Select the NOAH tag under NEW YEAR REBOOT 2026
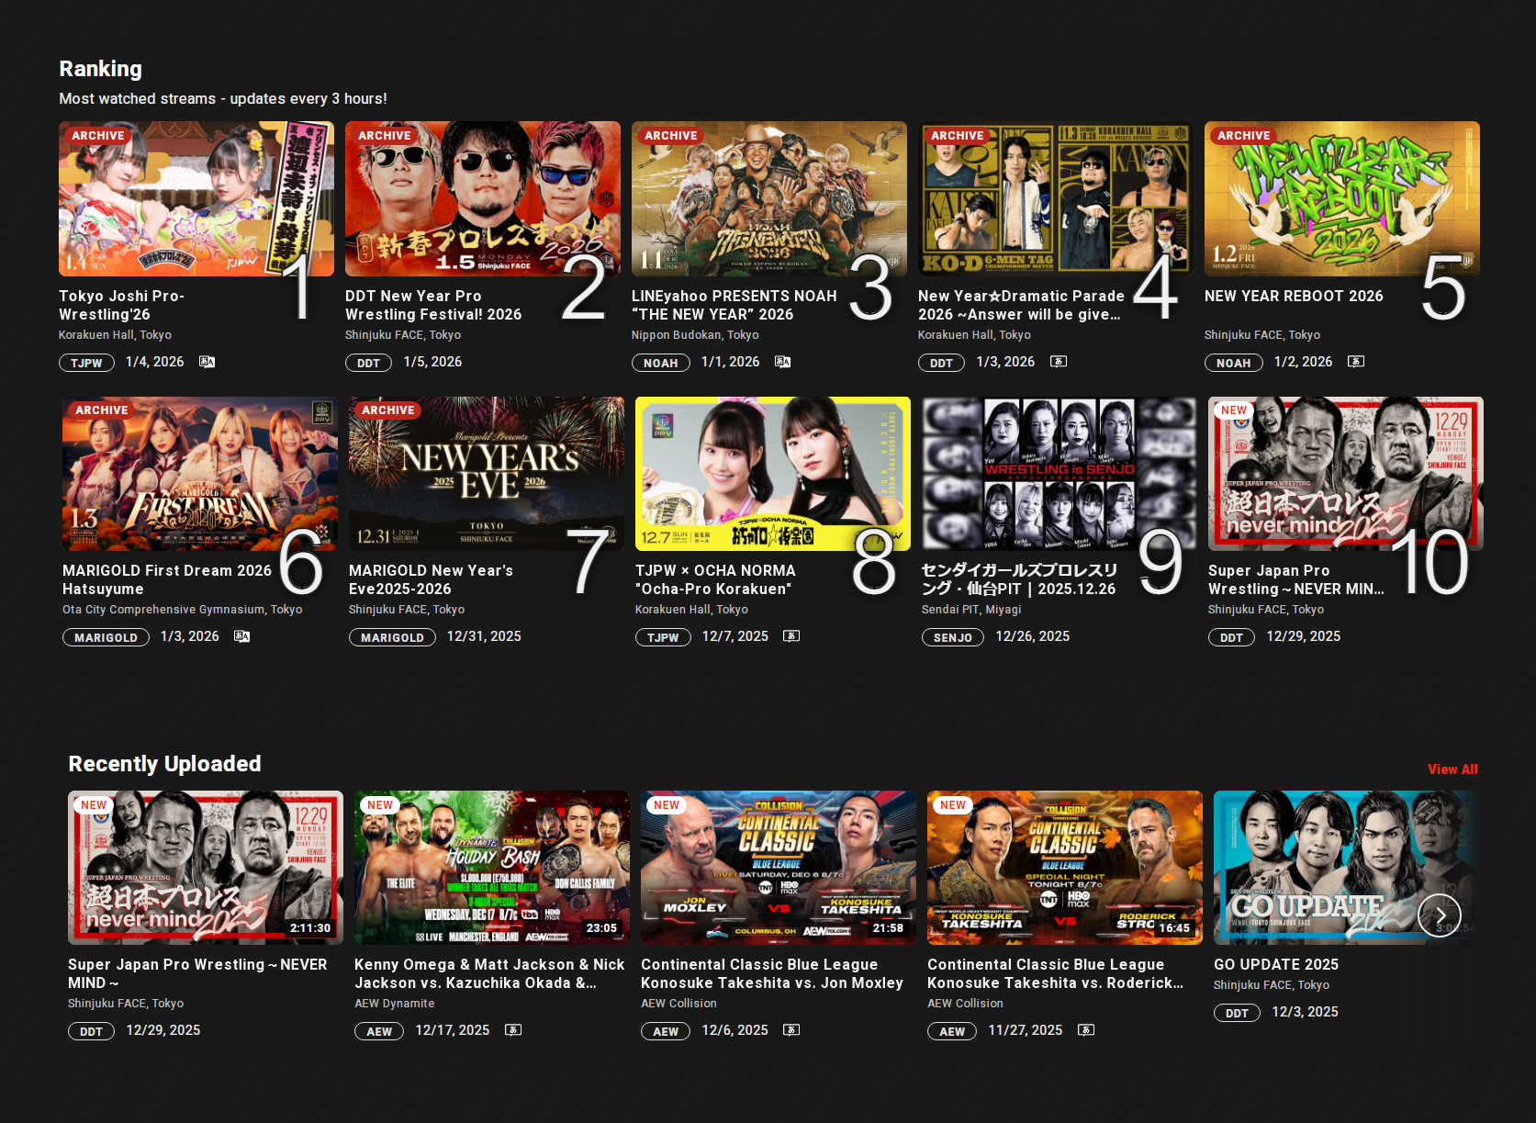The width and height of the screenshot is (1536, 1123). [1233, 363]
